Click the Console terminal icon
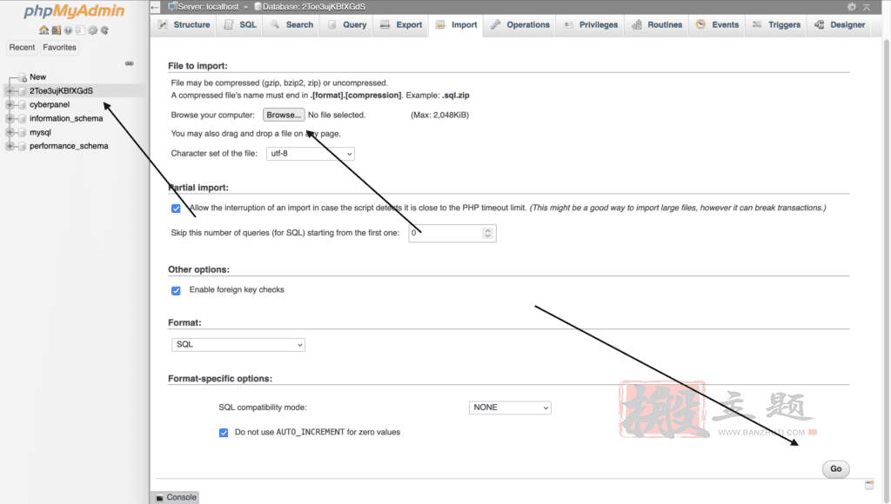 pos(160,498)
